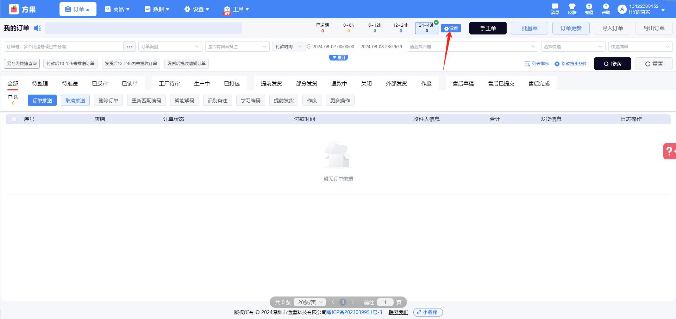676x319 pixels.
Task: Click the 更多操作 button
Action: point(340,101)
